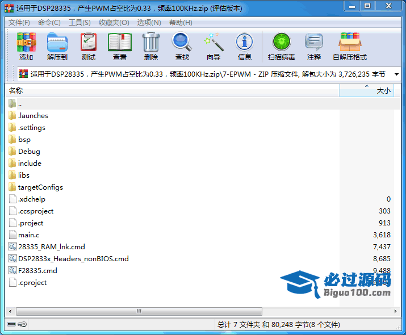The height and width of the screenshot is (335, 406).
Task: Click the WinRAR archive icon in address bar
Action: click(x=23, y=74)
